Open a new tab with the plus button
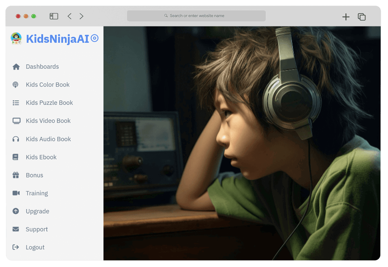388x267 pixels. [x=346, y=17]
